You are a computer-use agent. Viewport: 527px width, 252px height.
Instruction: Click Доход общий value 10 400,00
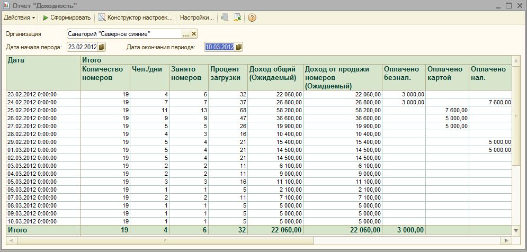[x=275, y=134]
